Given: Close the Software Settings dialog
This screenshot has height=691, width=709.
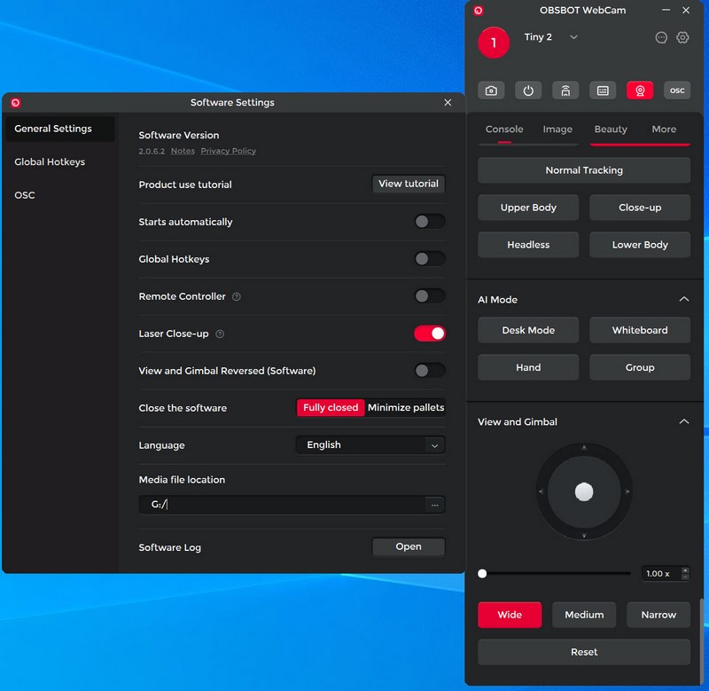Looking at the screenshot, I should 448,103.
